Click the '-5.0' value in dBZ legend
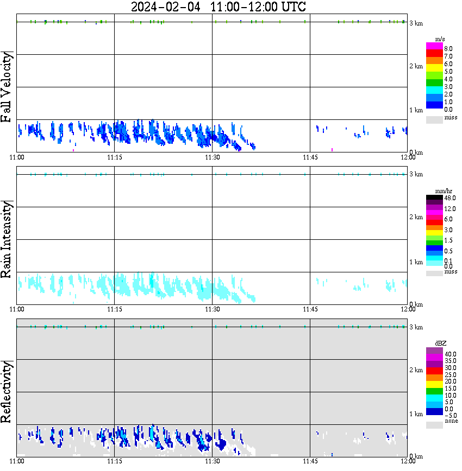 click(x=451, y=416)
